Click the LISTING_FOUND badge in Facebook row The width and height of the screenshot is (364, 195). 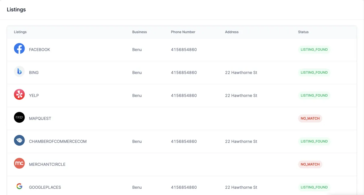coord(314,50)
